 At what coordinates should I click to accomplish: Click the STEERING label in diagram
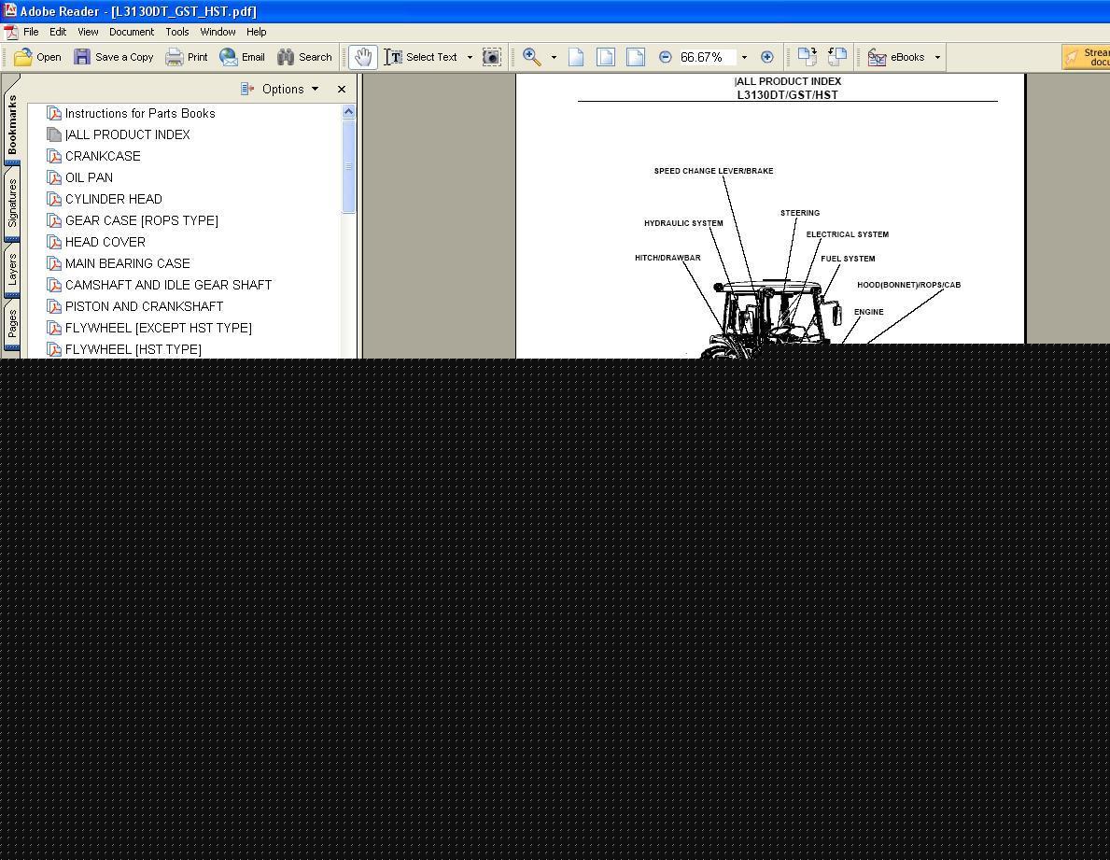[800, 213]
